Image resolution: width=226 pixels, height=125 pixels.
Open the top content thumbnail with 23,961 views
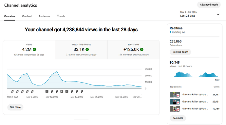click(175, 102)
